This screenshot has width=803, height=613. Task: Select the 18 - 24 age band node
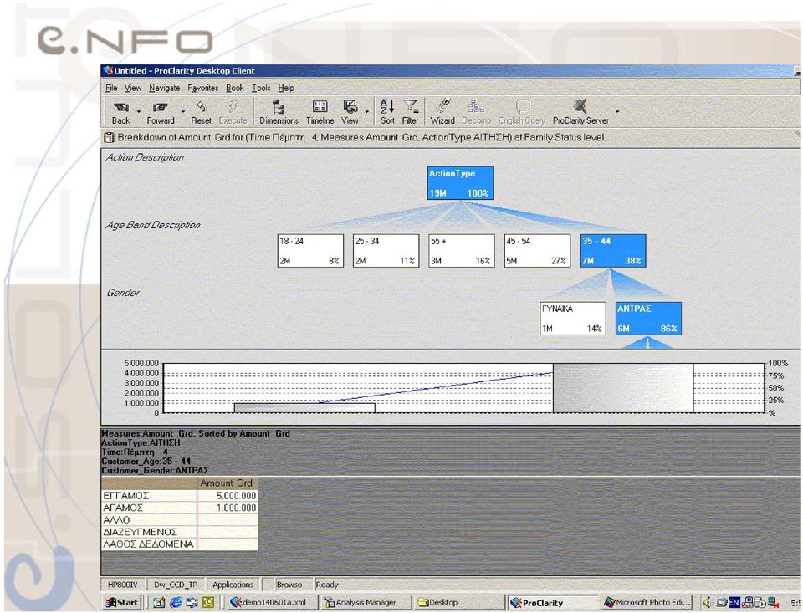tap(310, 250)
